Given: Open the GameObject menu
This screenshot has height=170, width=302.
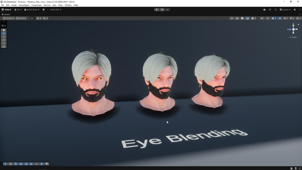Looking at the screenshot, I should 24,5.
